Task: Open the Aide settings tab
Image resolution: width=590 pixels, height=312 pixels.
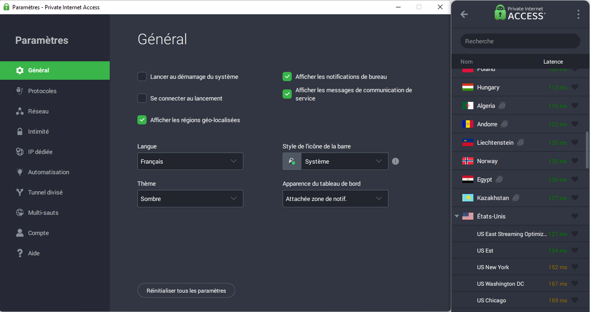Action: click(x=55, y=253)
